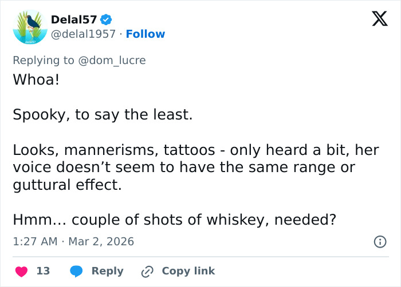Image resolution: width=401 pixels, height=287 pixels.
Task: Click the "Replying to" label text
Action: [44, 60]
